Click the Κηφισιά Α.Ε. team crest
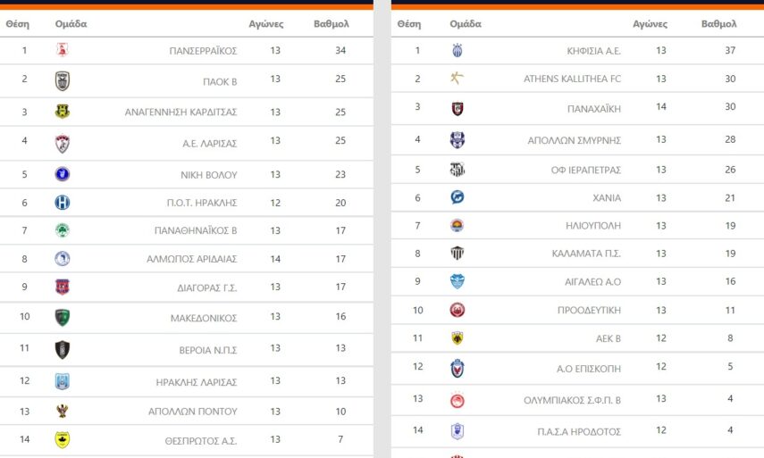This screenshot has width=764, height=458. pos(458,50)
